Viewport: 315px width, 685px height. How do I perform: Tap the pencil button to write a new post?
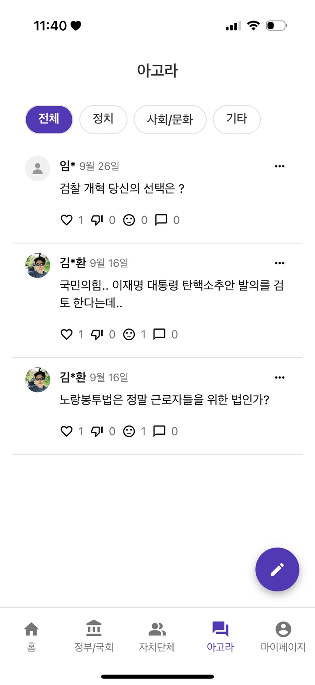pyautogui.click(x=277, y=570)
